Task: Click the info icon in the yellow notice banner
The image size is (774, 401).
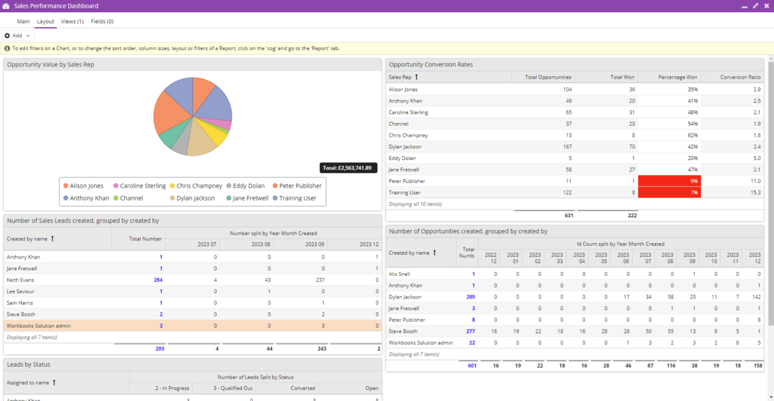Action: coord(6,48)
